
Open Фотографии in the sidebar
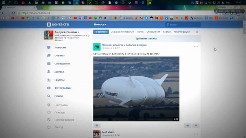pyautogui.click(x=63, y=88)
